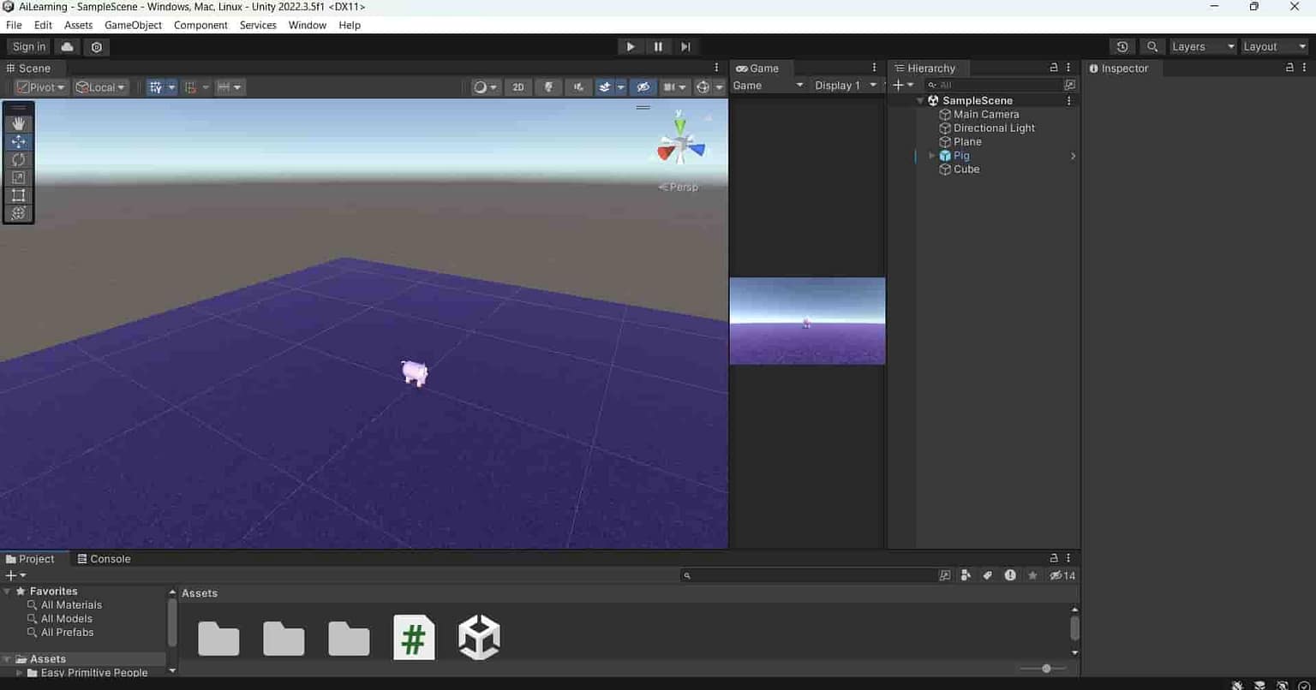Select the Transform combo tool
The width and height of the screenshot is (1316, 690).
[x=18, y=213]
